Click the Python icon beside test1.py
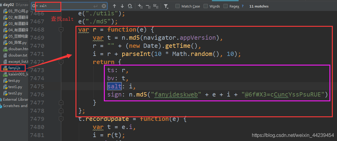Screen dimensions: 337x141 (x=5, y=87)
